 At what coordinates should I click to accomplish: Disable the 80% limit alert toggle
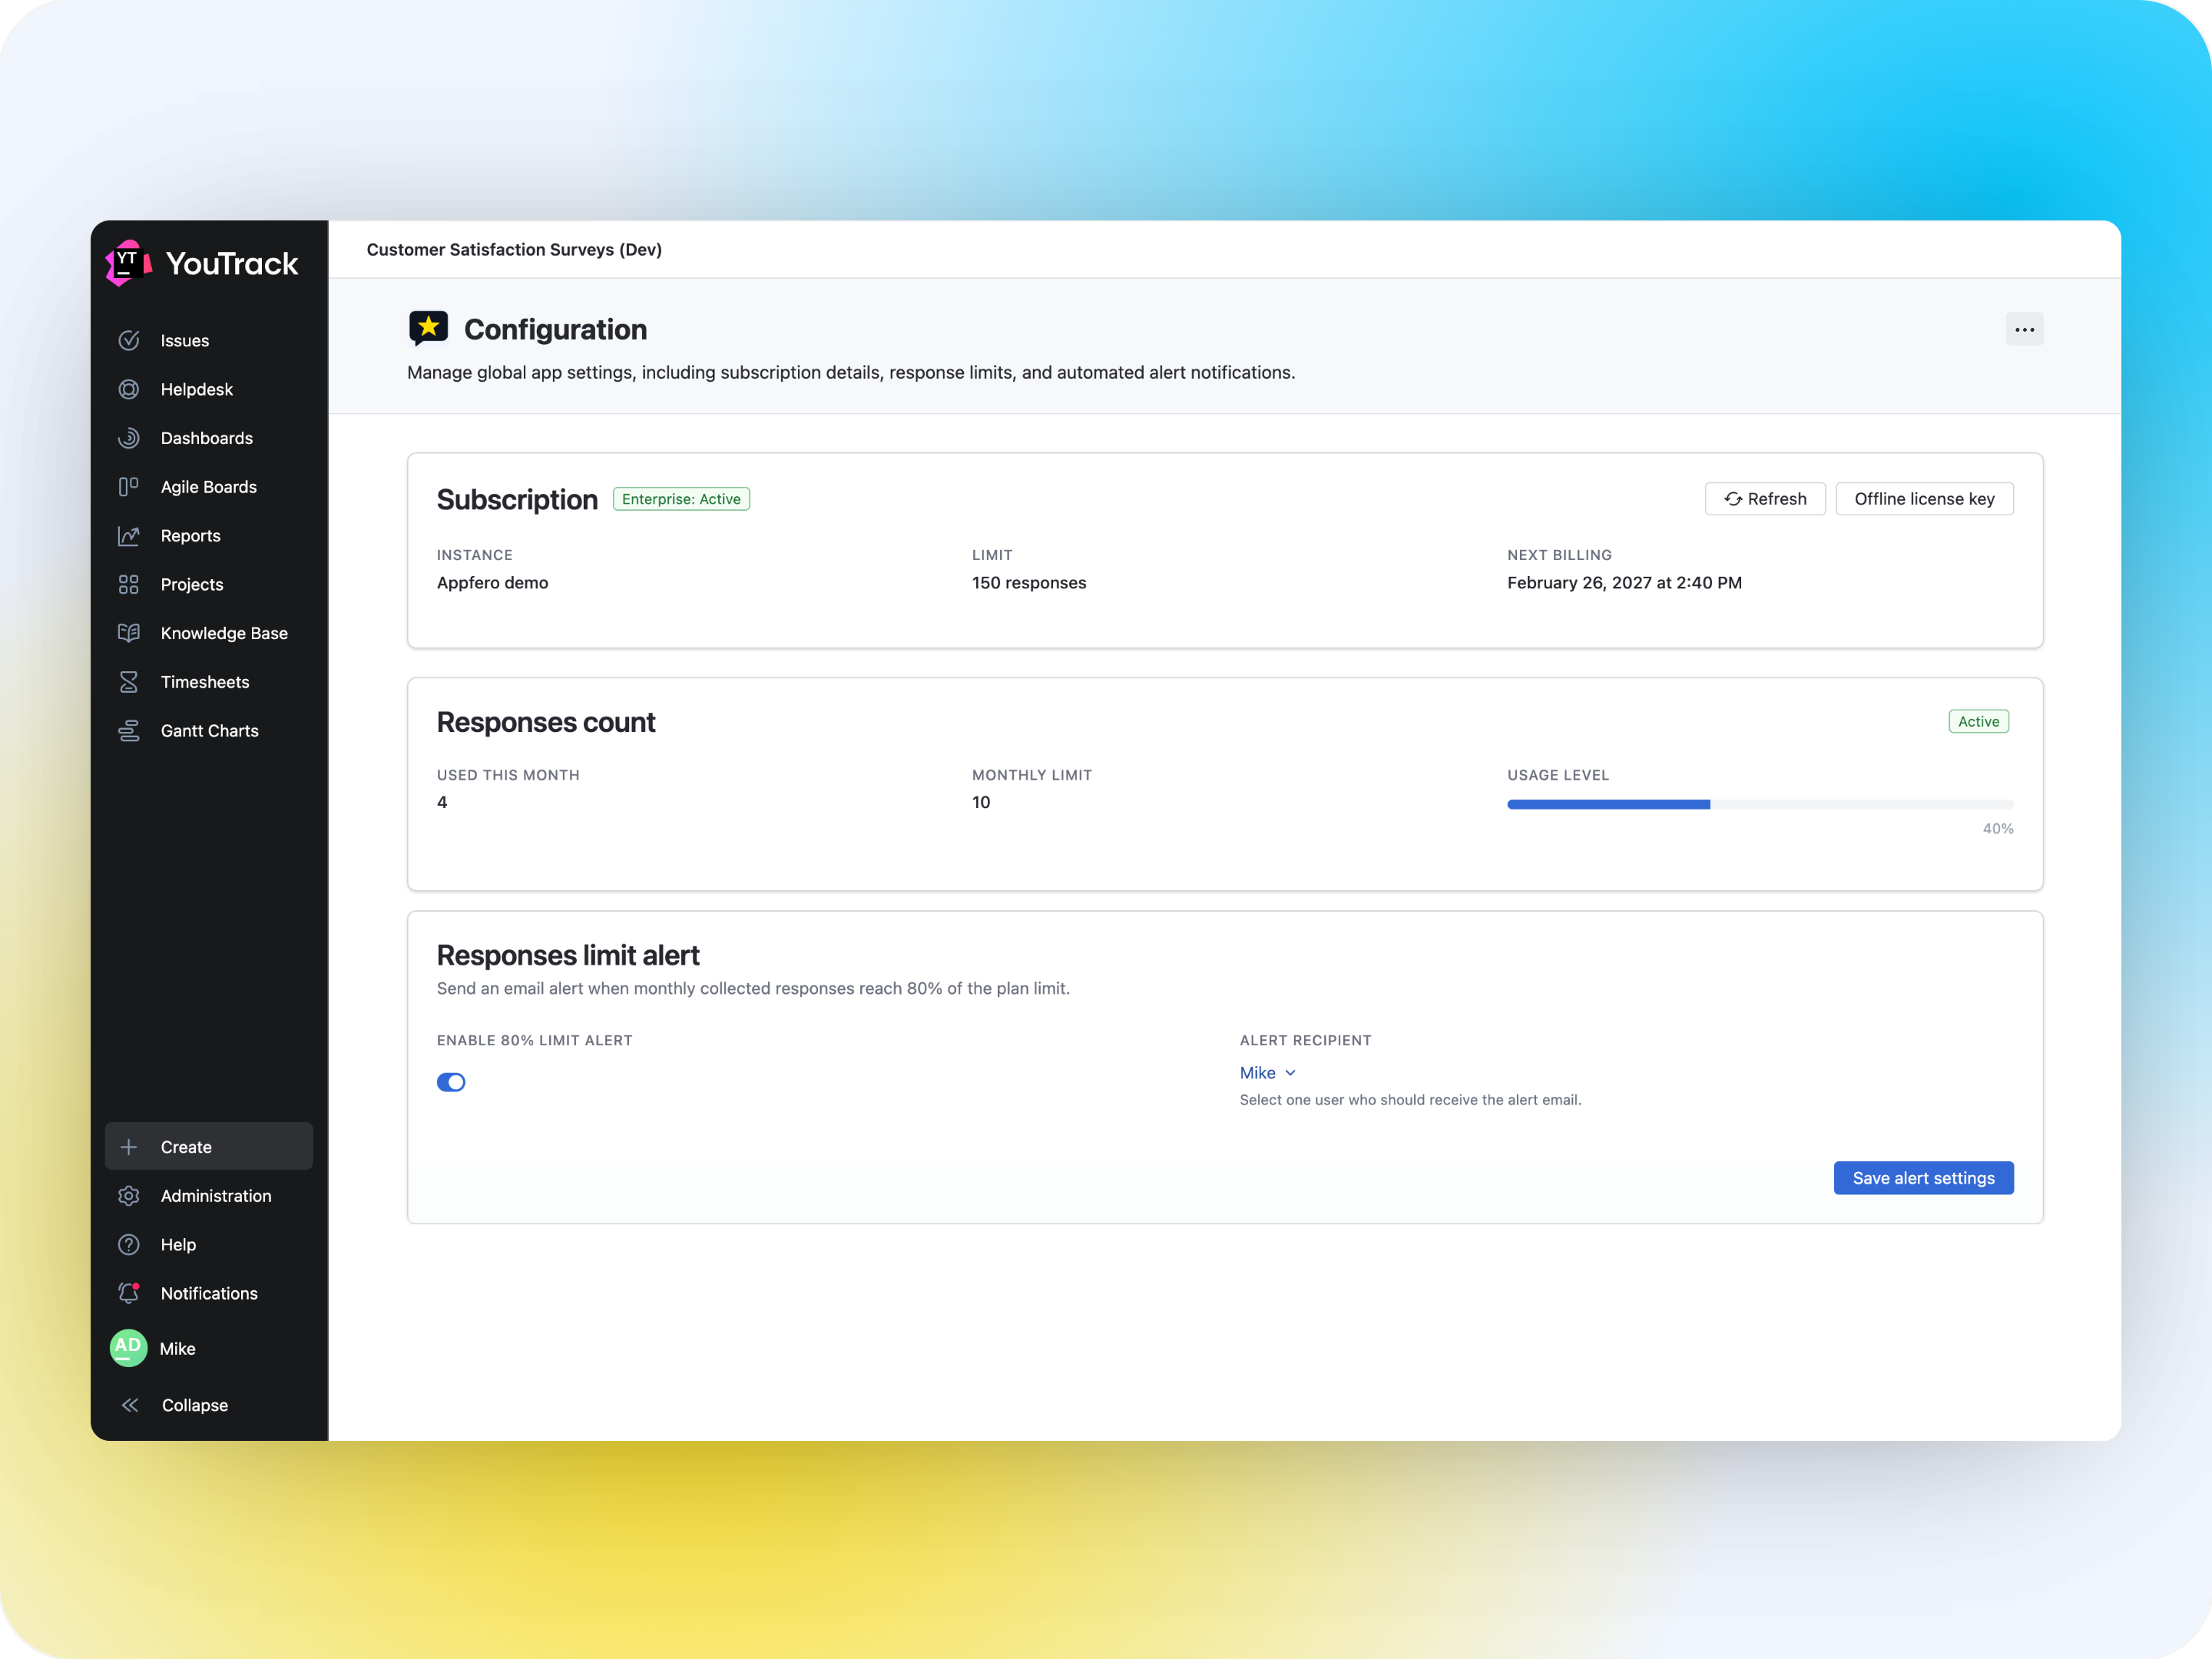coord(451,1082)
